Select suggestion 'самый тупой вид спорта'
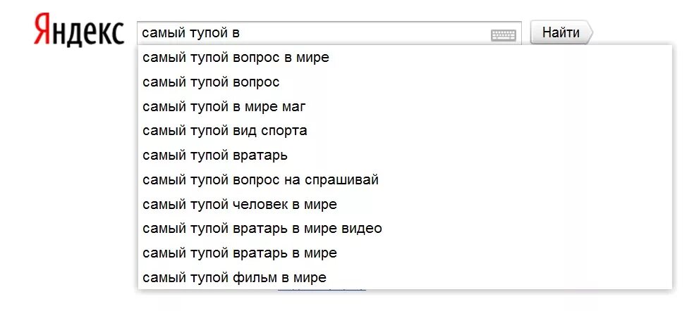This screenshot has width=694, height=311. [405, 131]
